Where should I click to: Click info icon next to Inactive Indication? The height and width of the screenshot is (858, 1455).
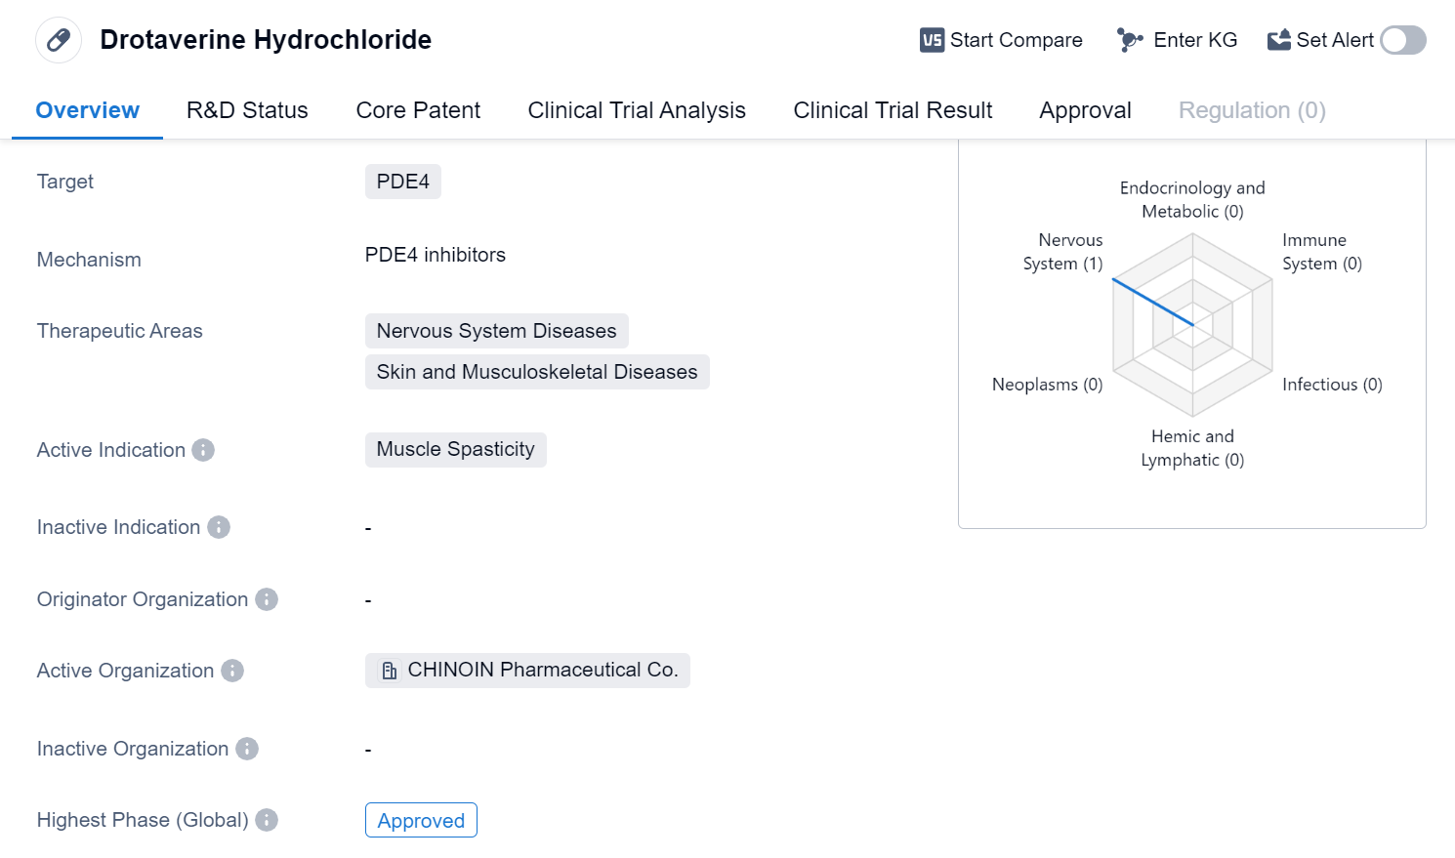[219, 527]
